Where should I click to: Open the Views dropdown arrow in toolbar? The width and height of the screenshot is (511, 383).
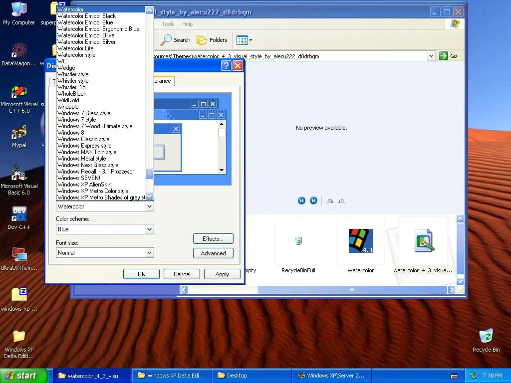251,40
